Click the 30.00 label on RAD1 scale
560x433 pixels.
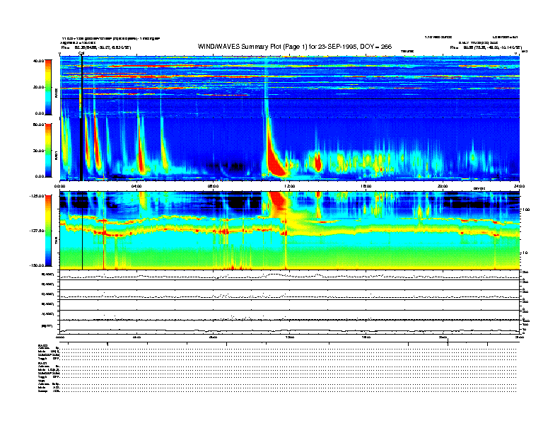tap(39, 151)
